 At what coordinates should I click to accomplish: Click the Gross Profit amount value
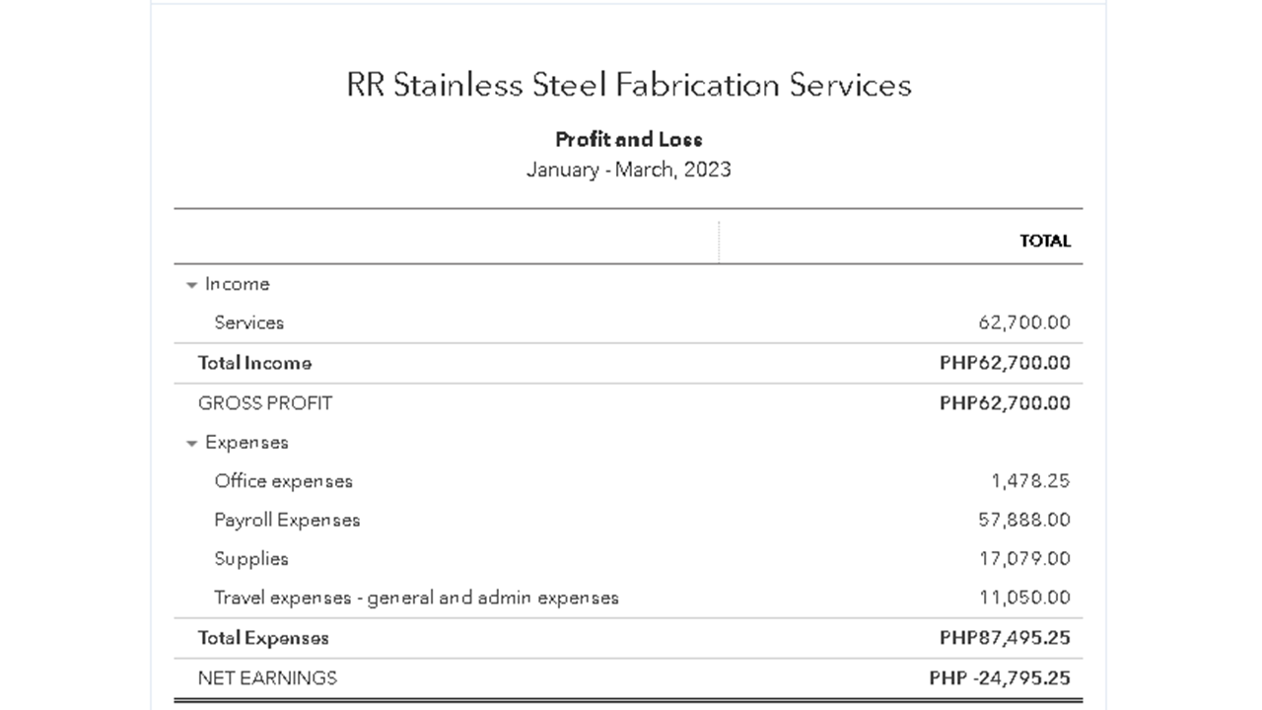coord(1004,402)
